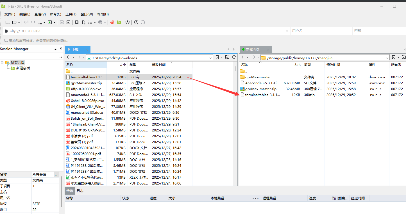Screen dimensions: 406x214
Task: Sort remote files by 名称 column
Action: [x=260, y=65]
